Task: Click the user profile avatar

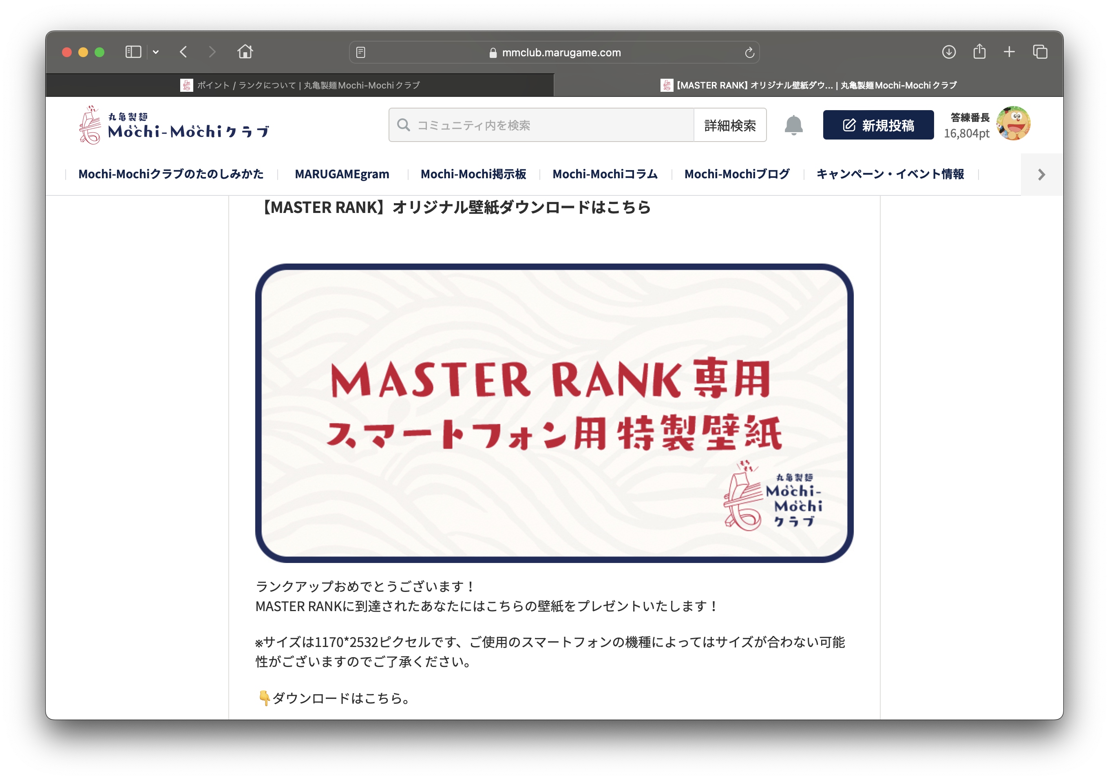Action: 1013,124
